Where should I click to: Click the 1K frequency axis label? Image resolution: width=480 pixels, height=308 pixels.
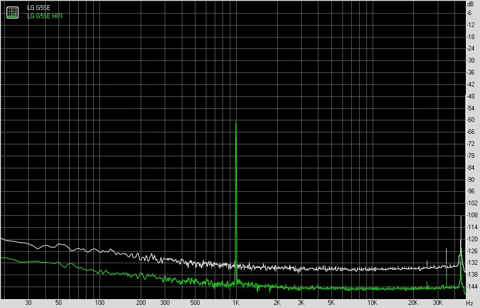point(236,303)
